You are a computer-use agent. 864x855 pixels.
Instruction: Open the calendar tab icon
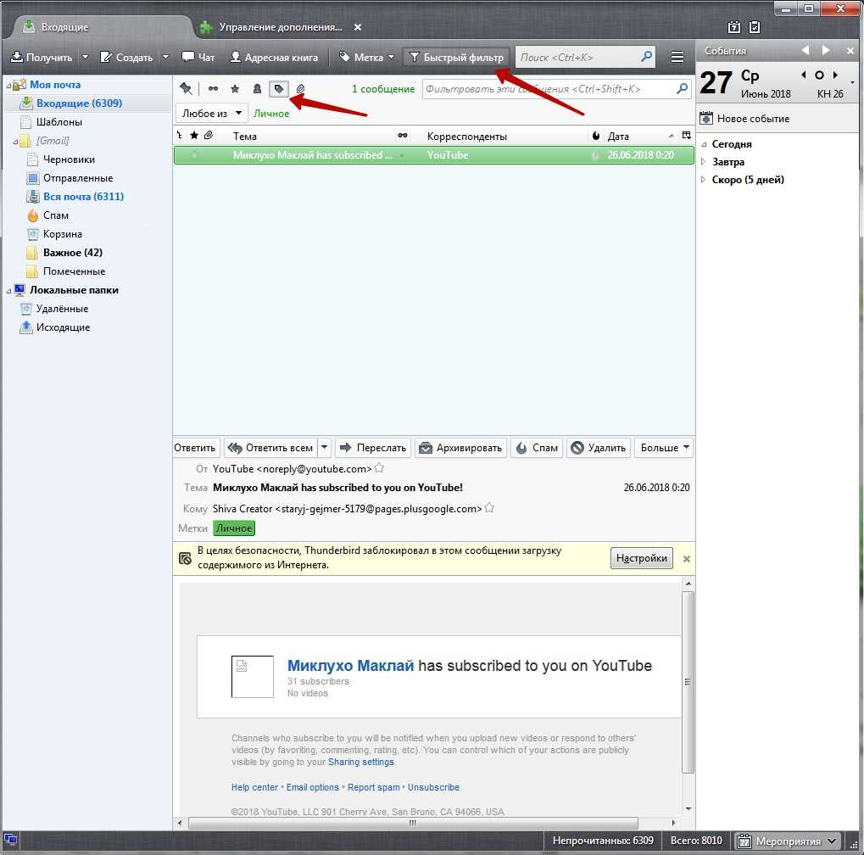click(x=734, y=27)
